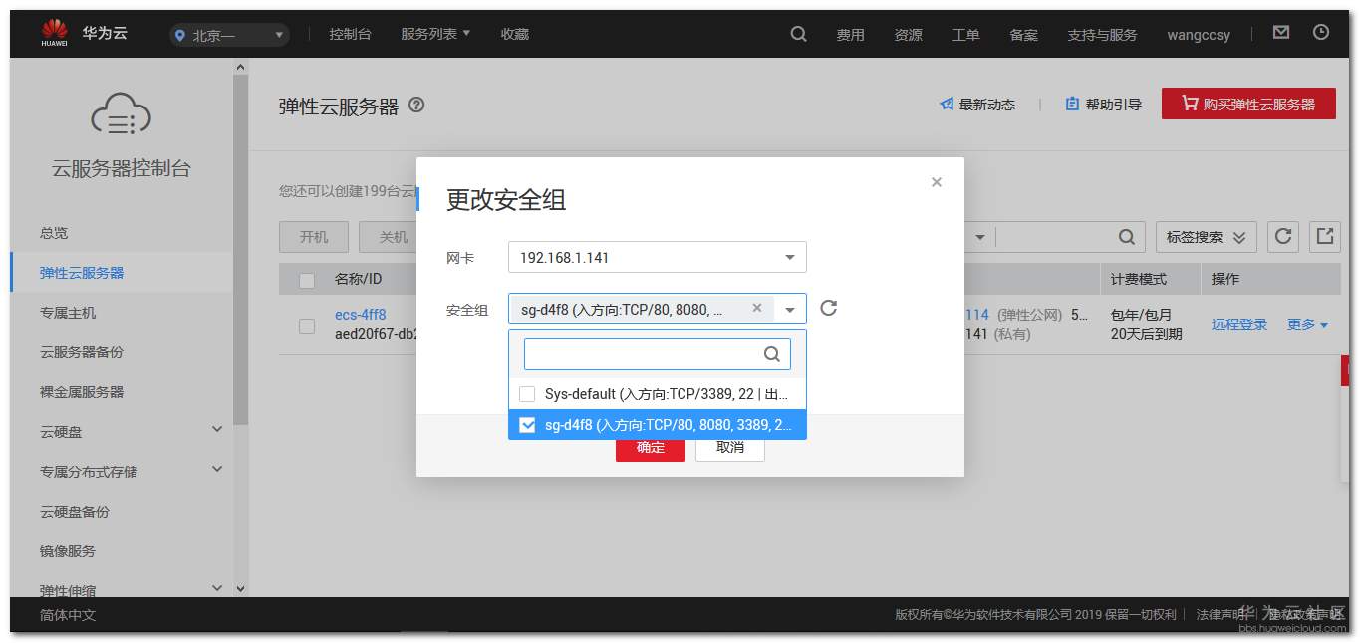
Task: Expand the 弹性伸缩 sidebar section
Action: pos(217,588)
